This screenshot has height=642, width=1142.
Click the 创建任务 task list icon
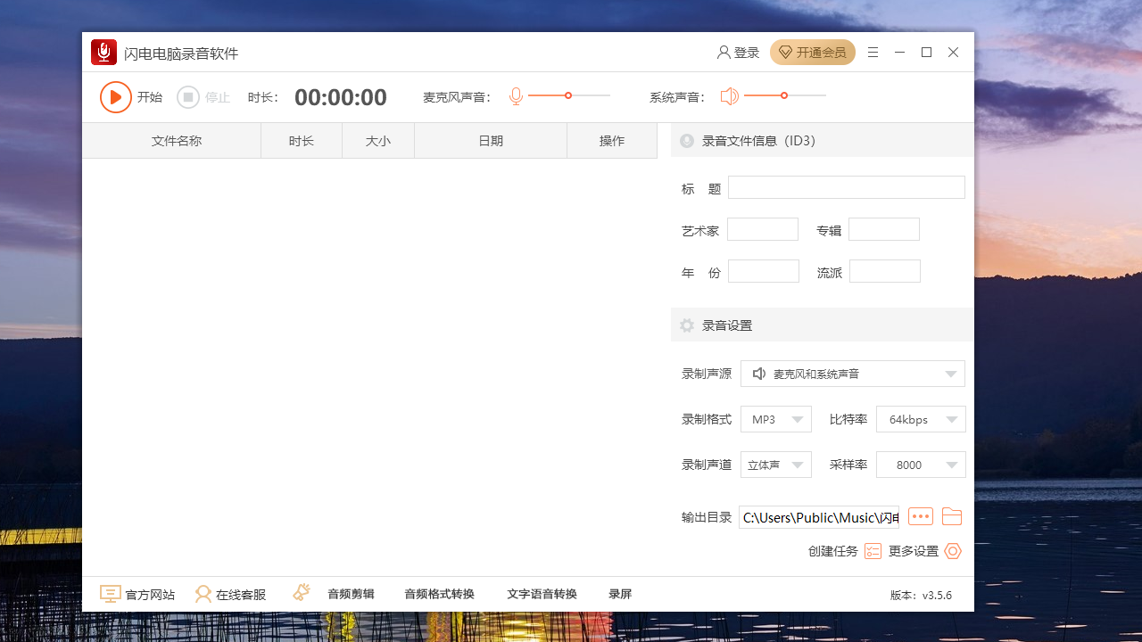click(873, 551)
